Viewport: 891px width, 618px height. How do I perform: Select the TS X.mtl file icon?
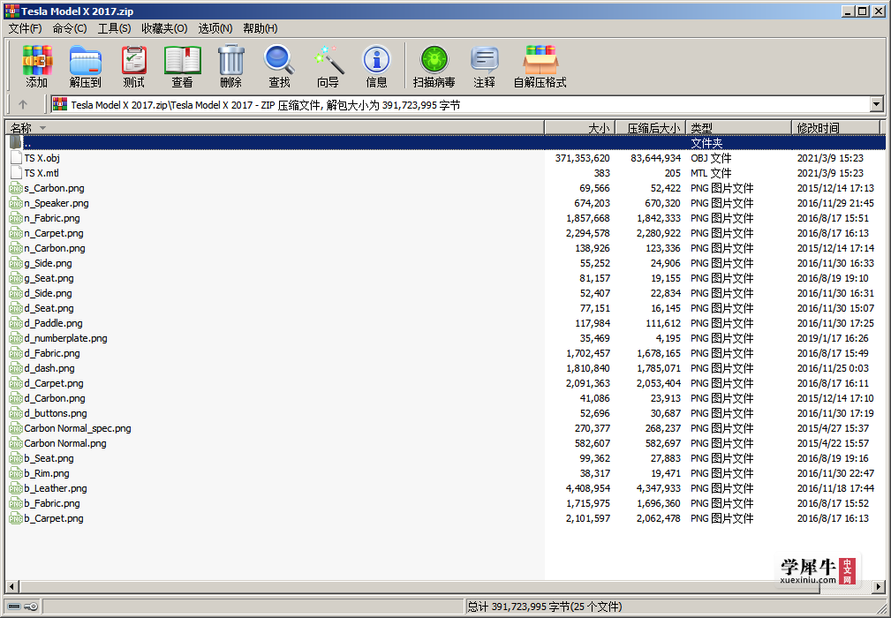point(16,173)
